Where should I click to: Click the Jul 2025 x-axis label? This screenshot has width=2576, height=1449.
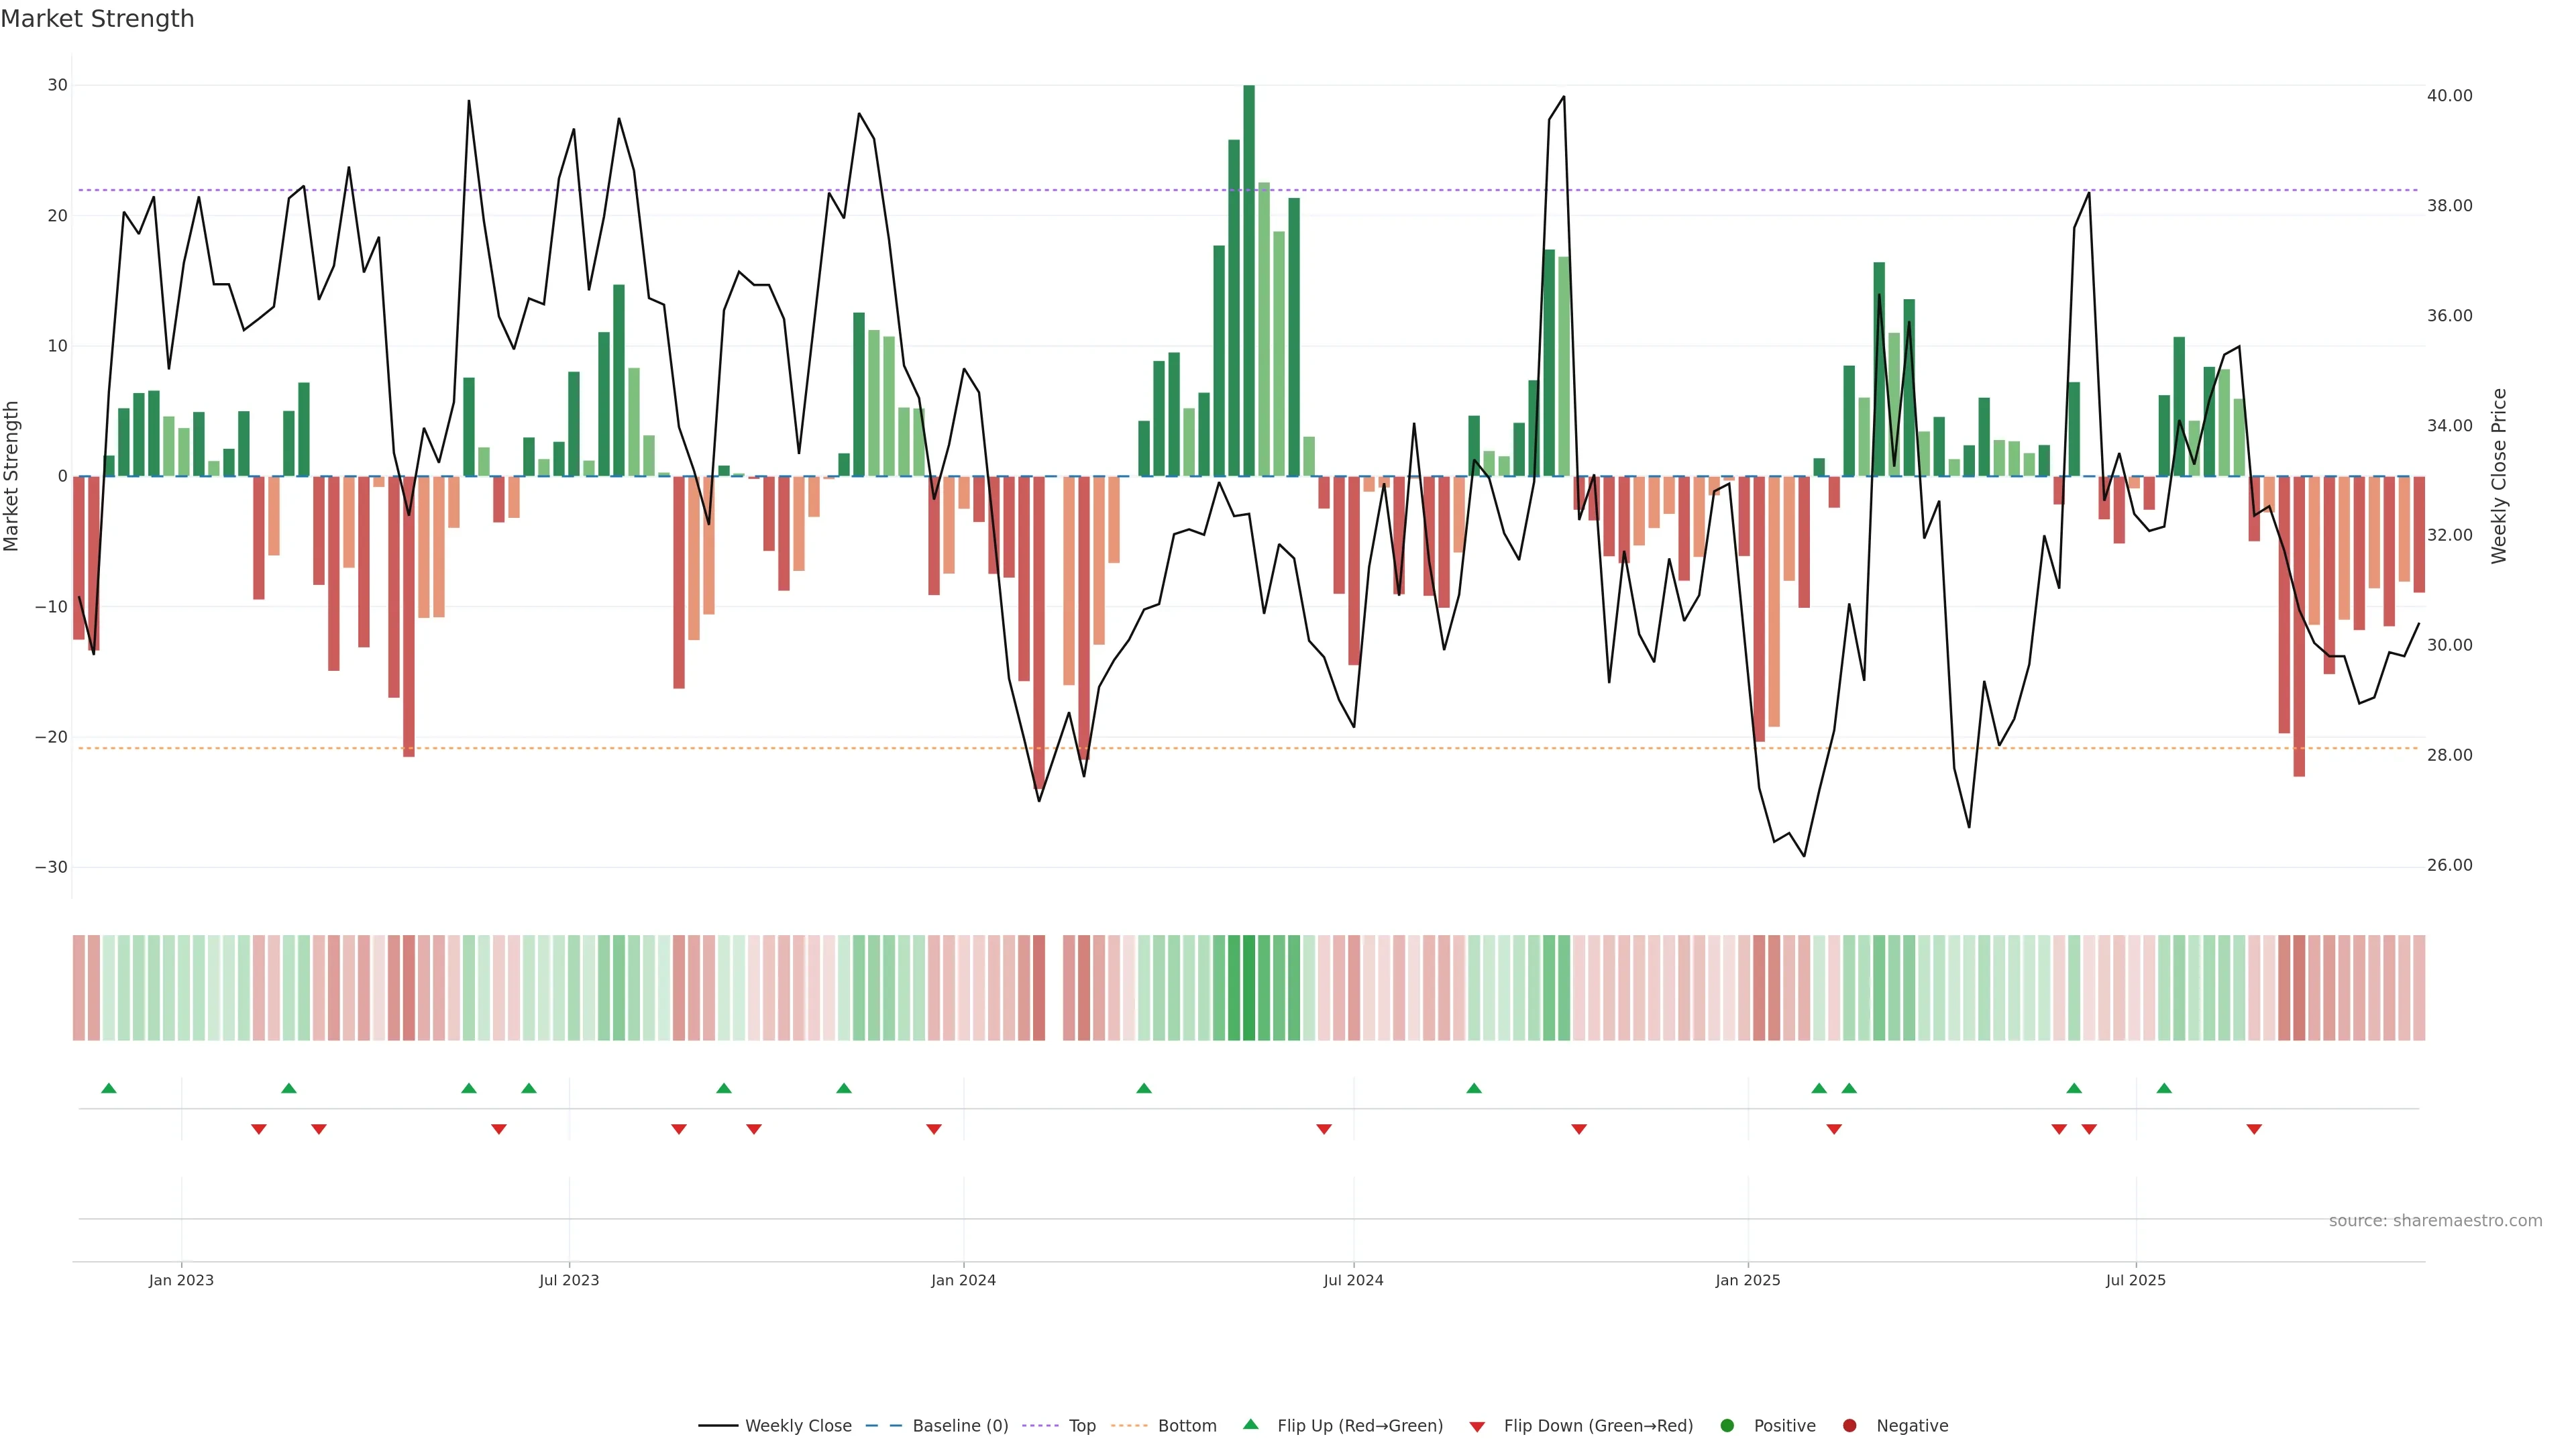2135,1280
